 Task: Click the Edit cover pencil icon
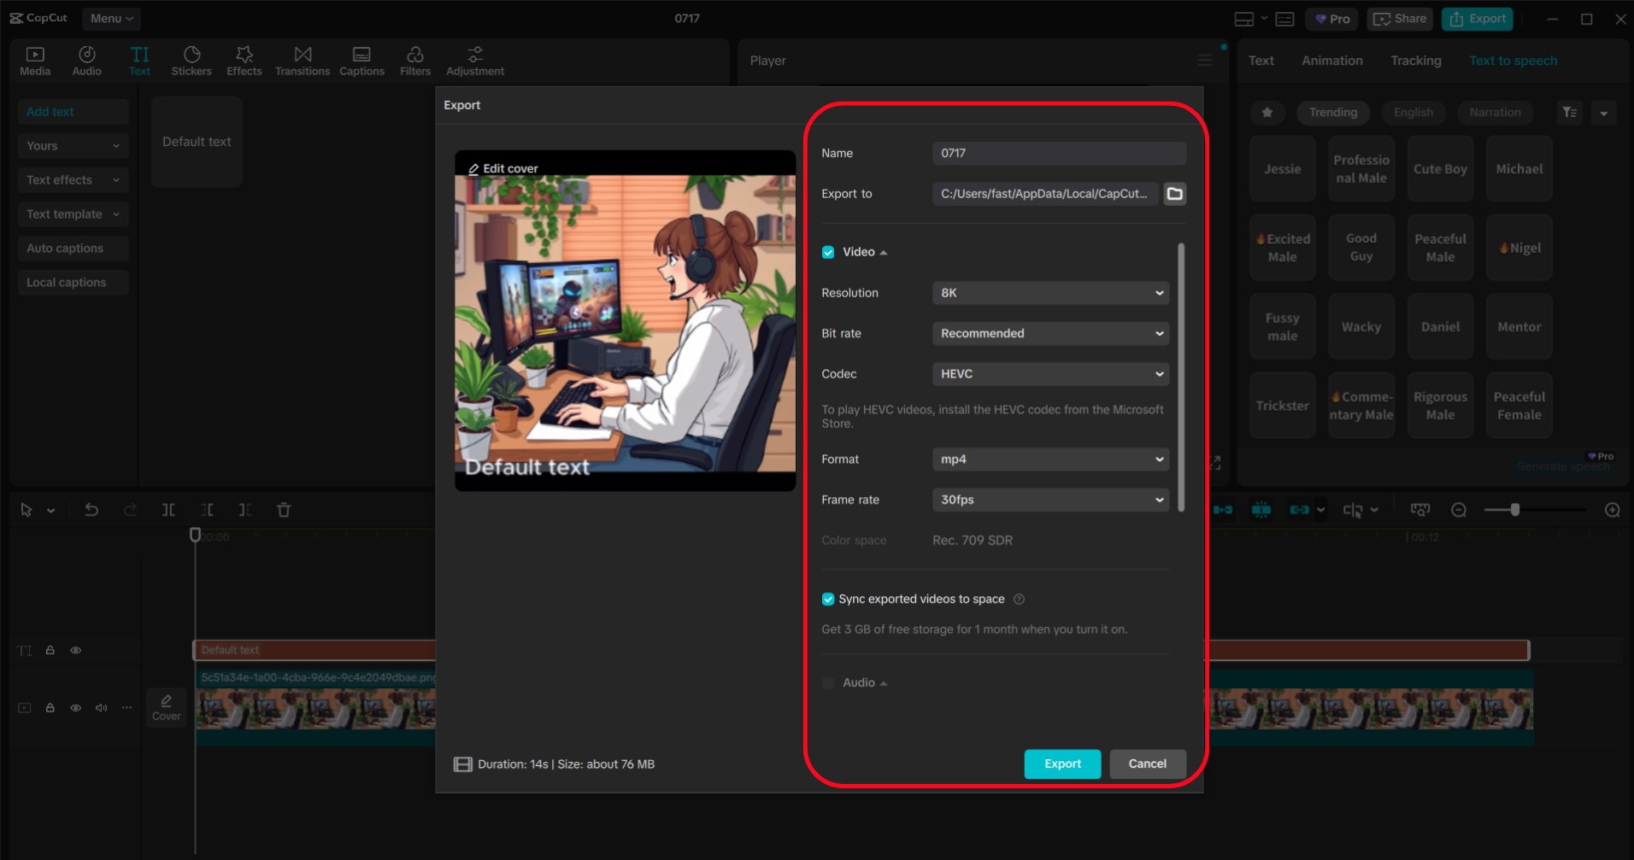pyautogui.click(x=473, y=169)
